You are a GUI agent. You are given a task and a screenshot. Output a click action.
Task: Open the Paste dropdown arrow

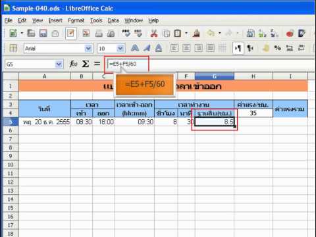186,34
